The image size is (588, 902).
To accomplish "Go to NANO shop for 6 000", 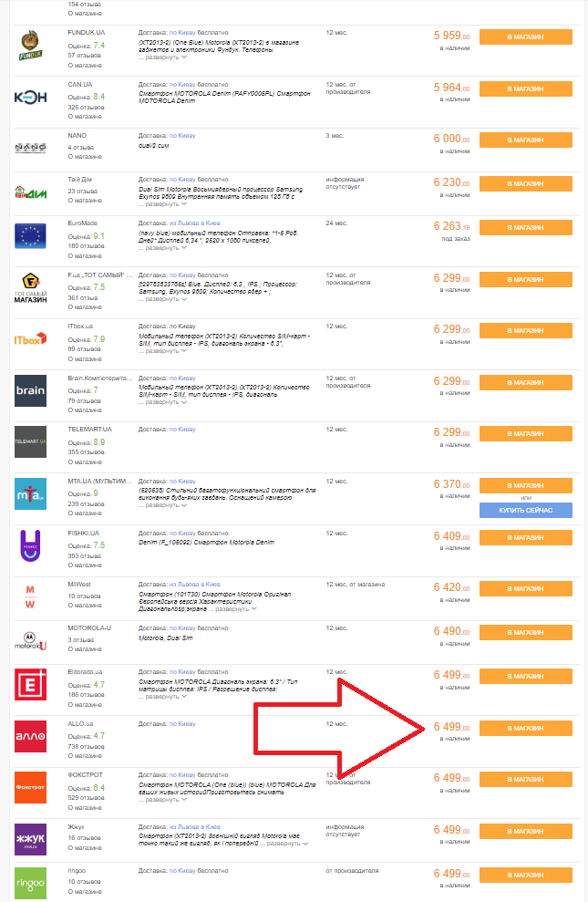I will click(525, 140).
